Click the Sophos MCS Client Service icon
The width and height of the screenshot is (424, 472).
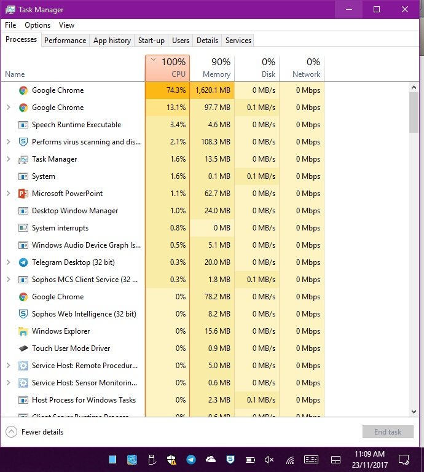pos(23,280)
